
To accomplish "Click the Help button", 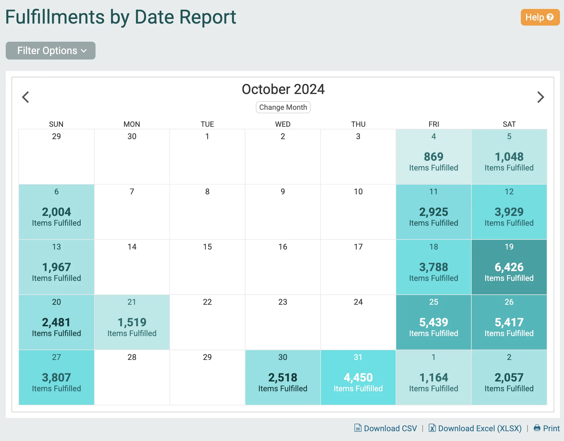I will 535,17.
